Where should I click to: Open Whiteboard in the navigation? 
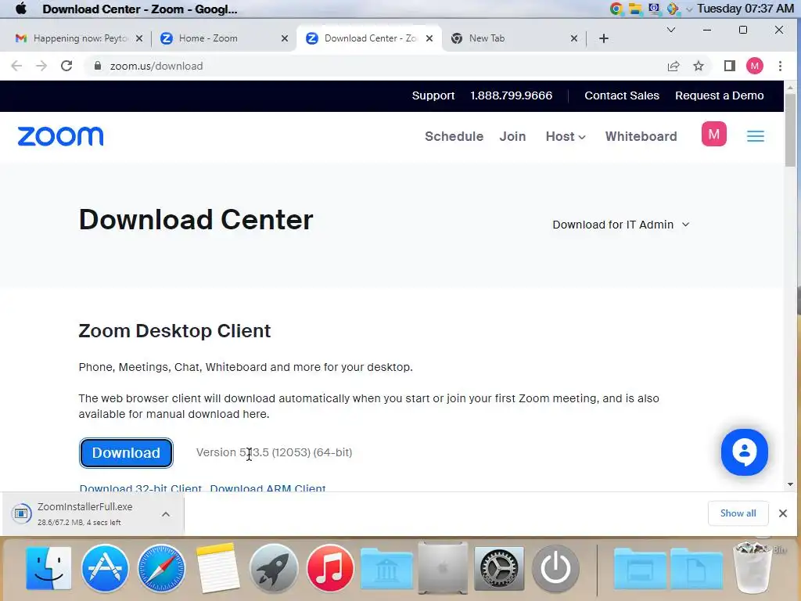tap(641, 136)
